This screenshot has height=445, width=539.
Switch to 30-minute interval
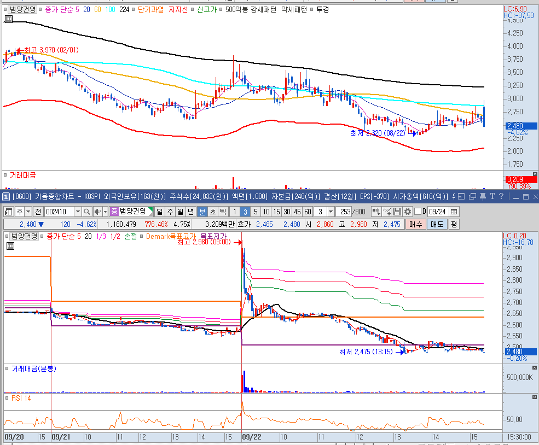[287, 212]
